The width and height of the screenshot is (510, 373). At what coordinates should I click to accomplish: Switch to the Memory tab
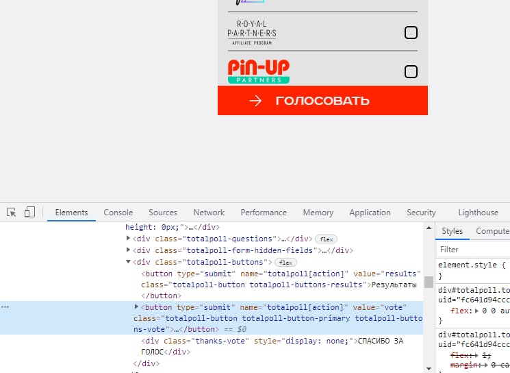[318, 213]
